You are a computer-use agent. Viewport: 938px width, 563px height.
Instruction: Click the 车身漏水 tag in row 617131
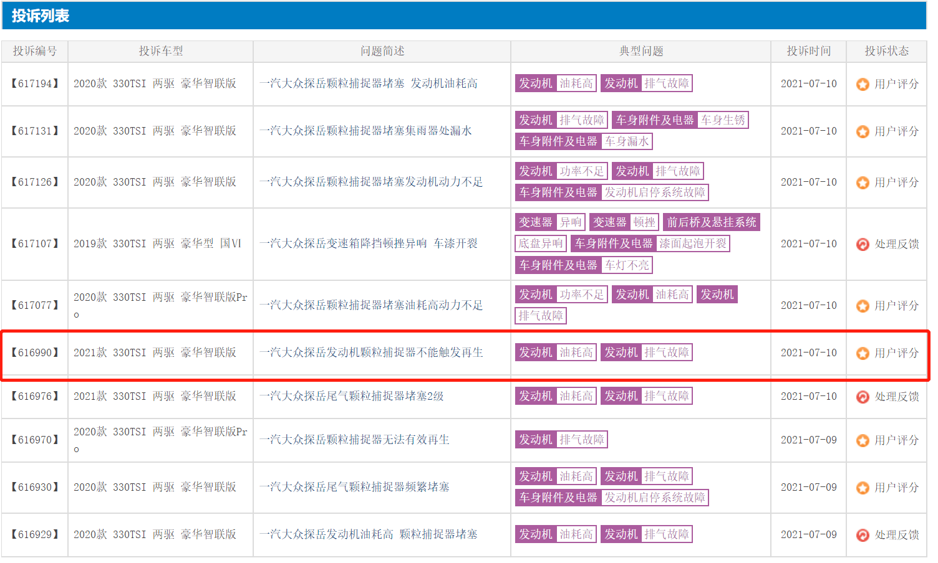click(627, 141)
